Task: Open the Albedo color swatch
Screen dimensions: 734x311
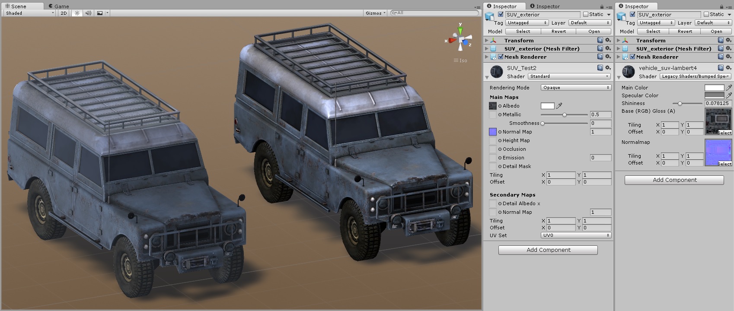Action: coord(547,106)
